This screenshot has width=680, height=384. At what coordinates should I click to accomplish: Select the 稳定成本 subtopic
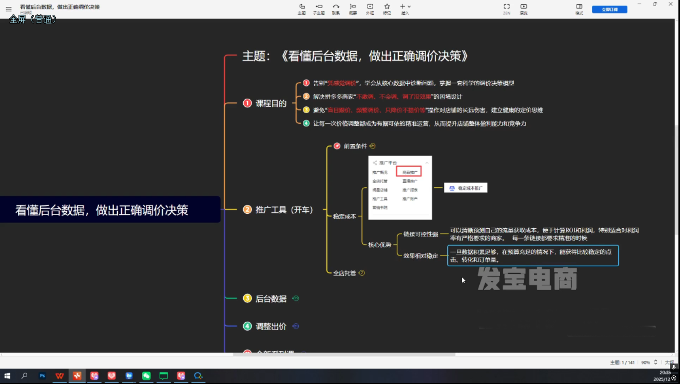[x=344, y=216]
